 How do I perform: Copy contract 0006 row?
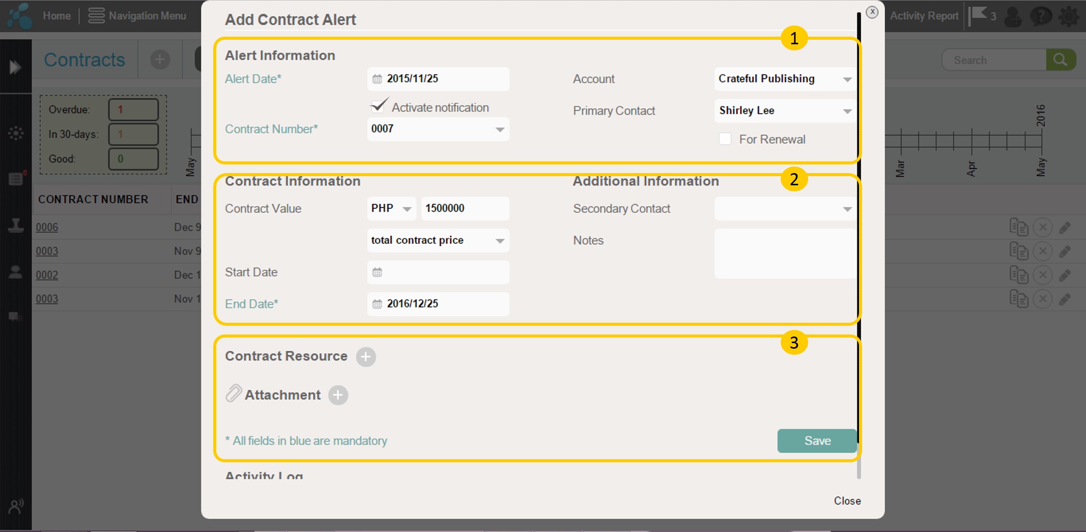click(x=1019, y=227)
